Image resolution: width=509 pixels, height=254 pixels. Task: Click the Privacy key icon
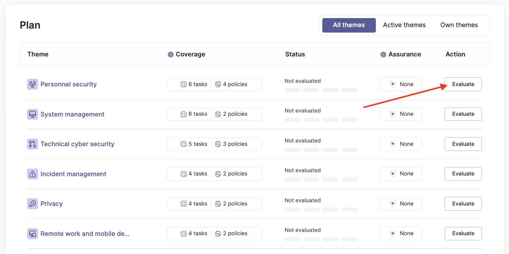click(33, 204)
